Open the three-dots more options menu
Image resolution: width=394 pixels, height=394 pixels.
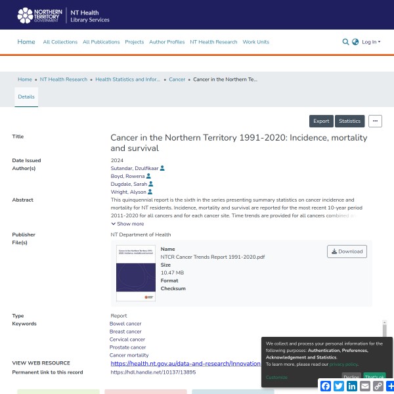point(375,121)
